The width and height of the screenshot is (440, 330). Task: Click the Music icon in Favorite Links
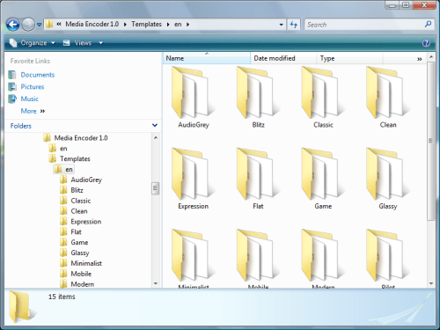(x=12, y=99)
